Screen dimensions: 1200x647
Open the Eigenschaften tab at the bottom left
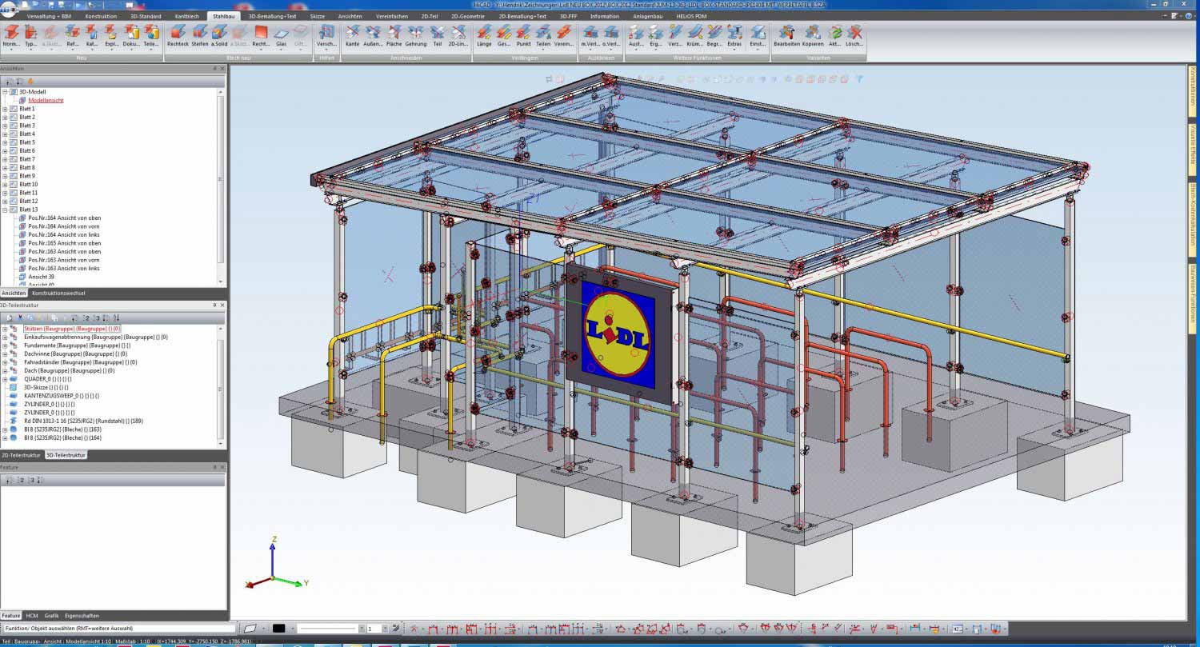point(82,616)
